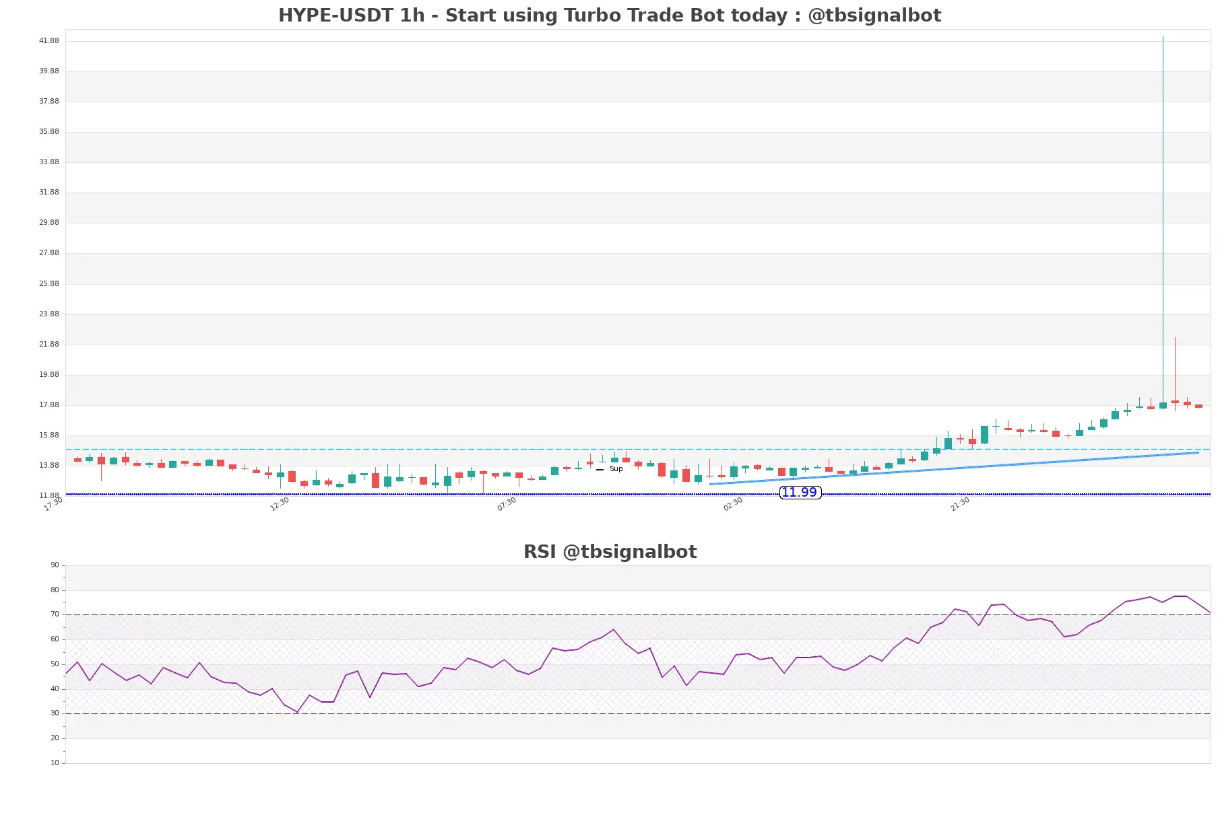The image size is (1220, 813).
Task: Click the HYPE-USDT 1h chart title
Action: click(610, 15)
